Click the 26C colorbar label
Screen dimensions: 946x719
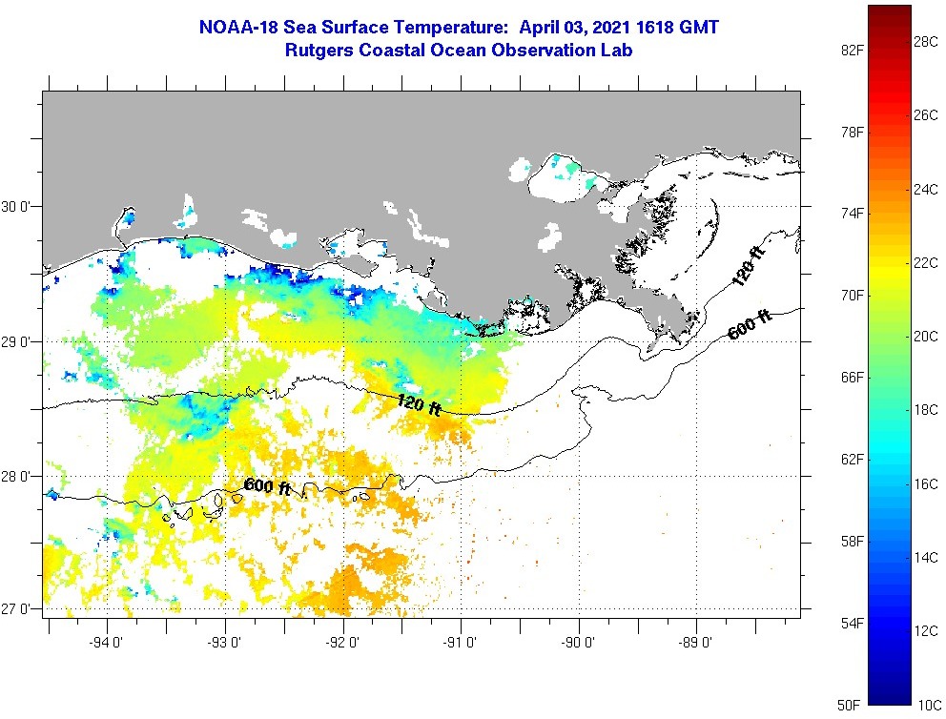(926, 114)
